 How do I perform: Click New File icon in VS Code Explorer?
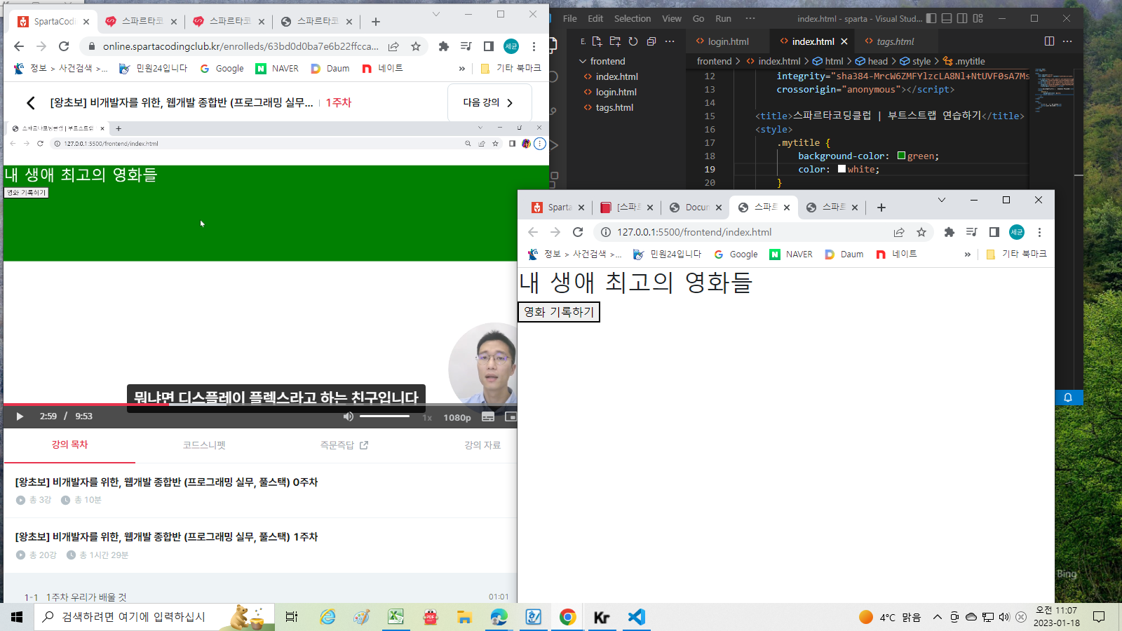pos(597,41)
